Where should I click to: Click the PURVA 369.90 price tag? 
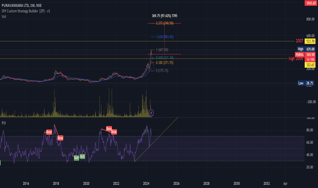(305, 55)
